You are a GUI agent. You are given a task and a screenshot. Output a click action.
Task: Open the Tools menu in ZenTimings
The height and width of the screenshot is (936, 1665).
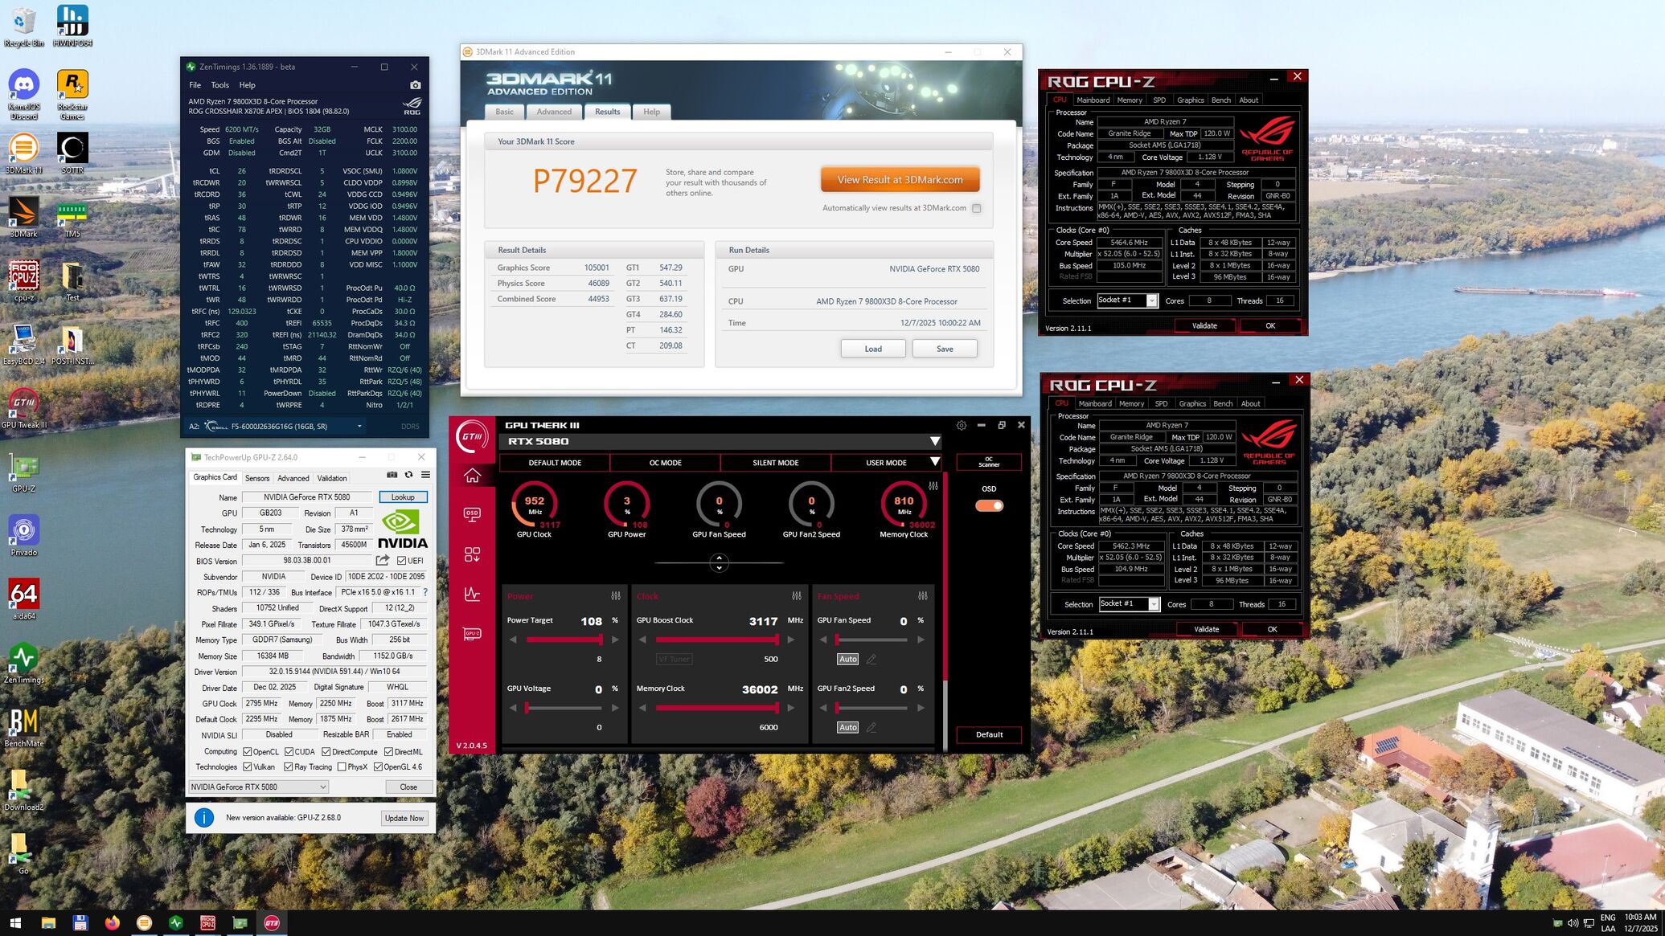point(219,85)
